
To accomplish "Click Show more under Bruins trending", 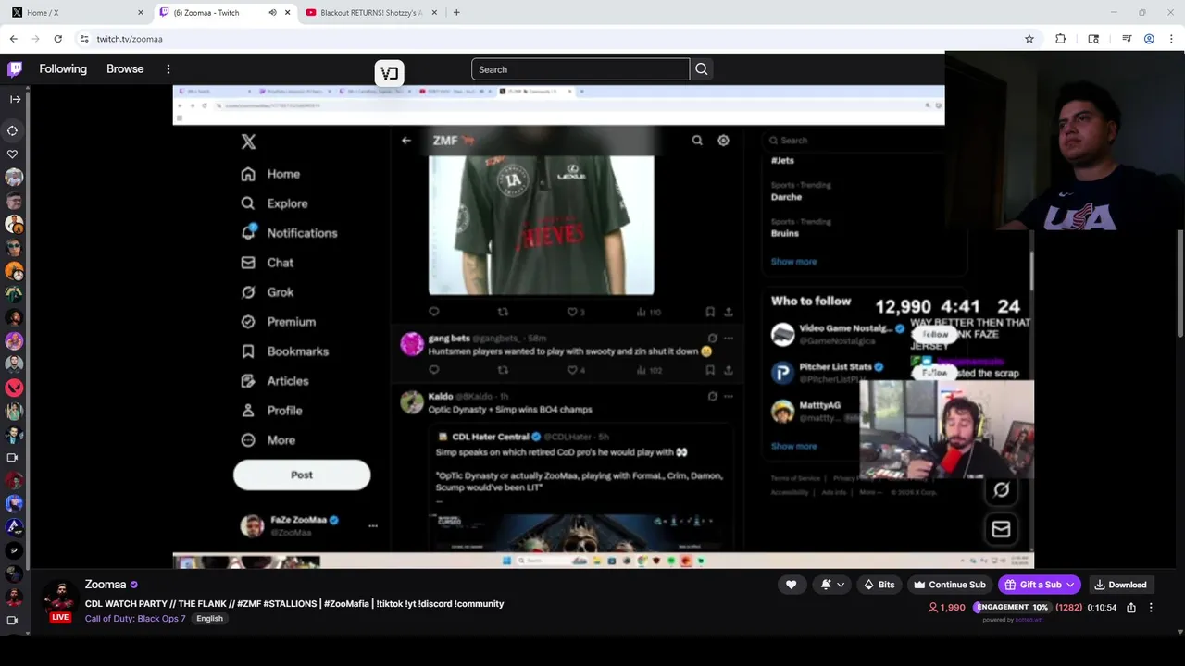I will [794, 262].
